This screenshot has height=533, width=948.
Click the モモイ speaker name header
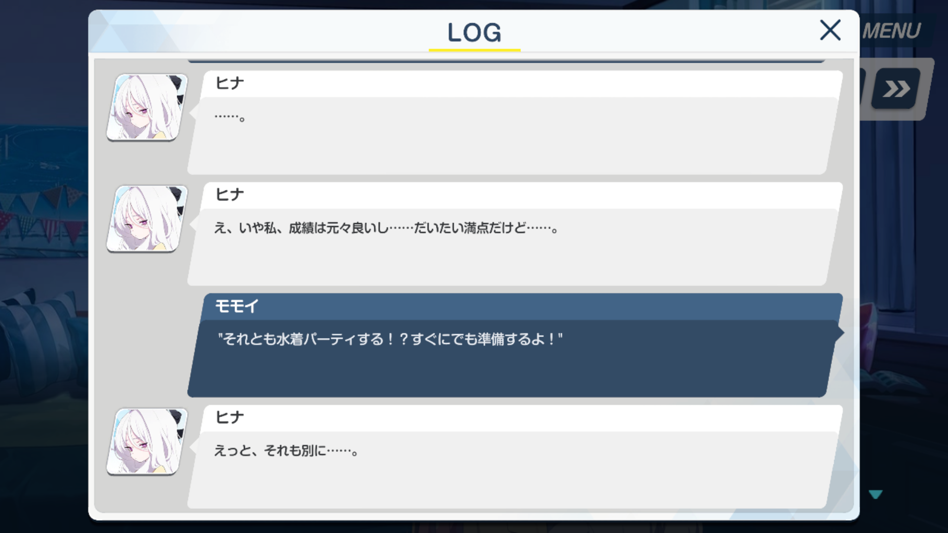tap(237, 306)
